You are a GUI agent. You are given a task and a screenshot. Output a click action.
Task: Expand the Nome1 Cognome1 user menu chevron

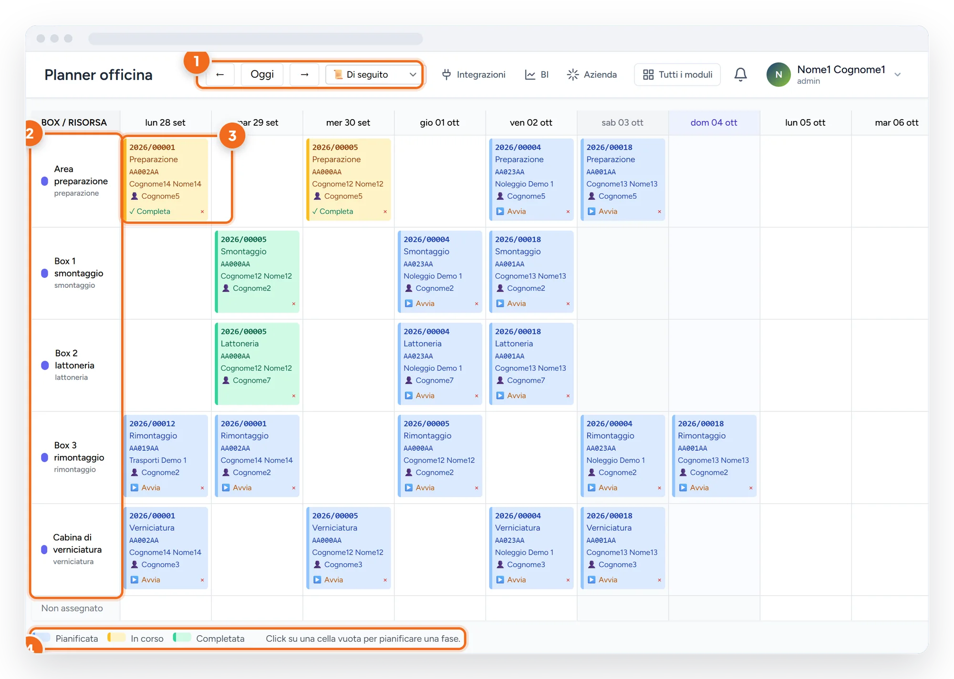point(898,75)
